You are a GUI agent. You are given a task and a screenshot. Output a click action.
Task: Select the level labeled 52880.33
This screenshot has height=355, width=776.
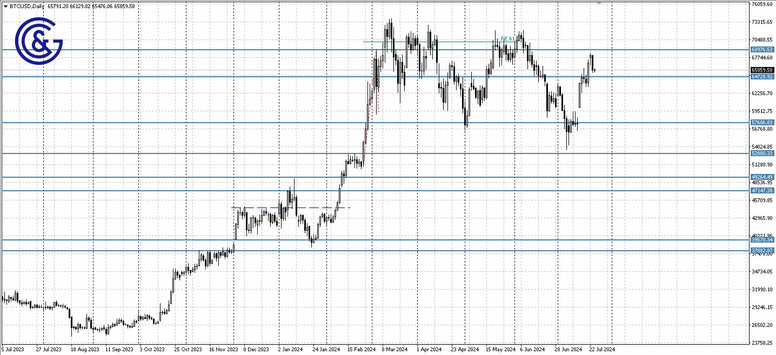[x=761, y=153]
